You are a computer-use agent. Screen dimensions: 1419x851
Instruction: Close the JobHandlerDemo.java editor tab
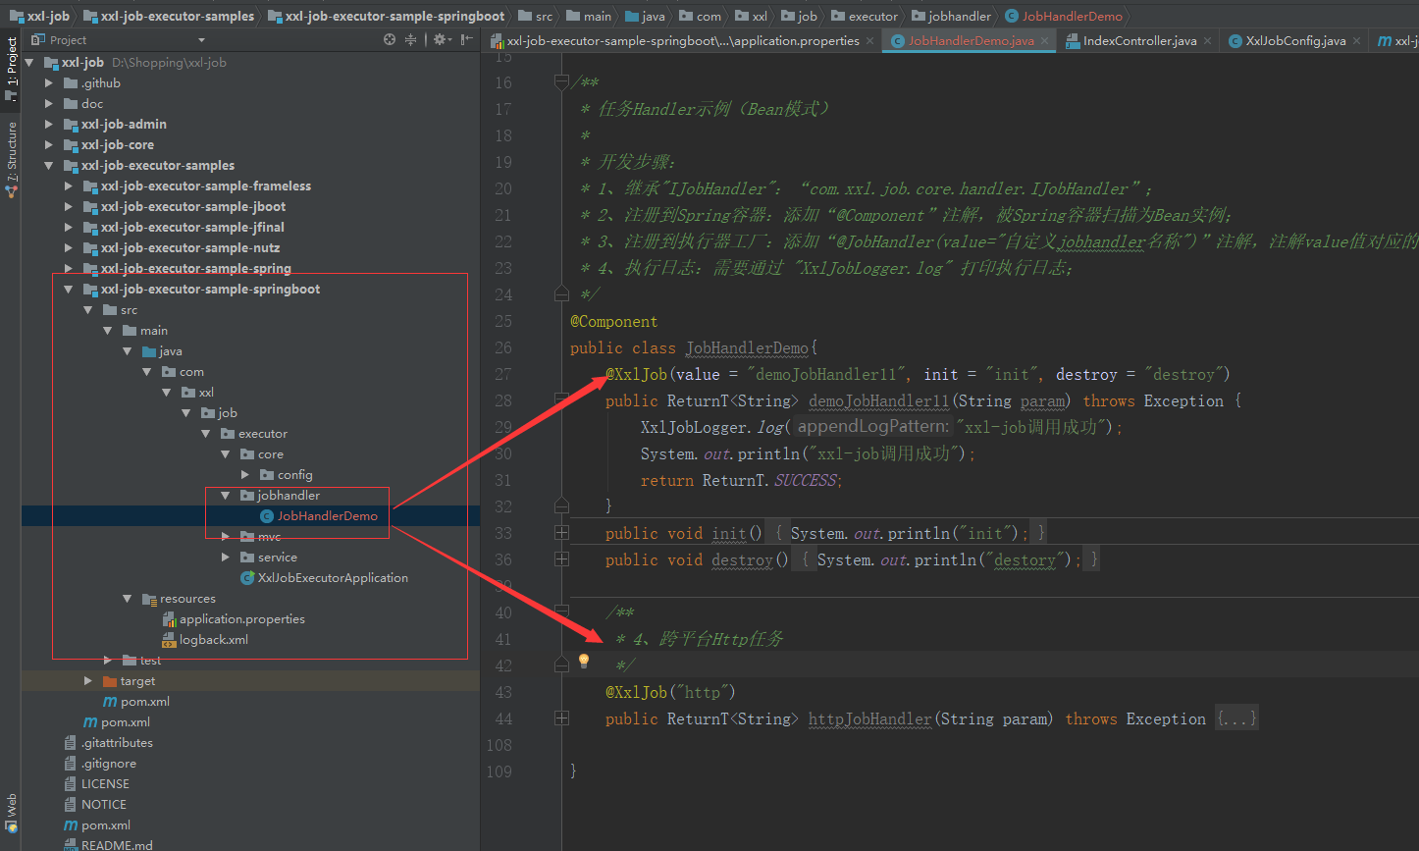click(1045, 41)
